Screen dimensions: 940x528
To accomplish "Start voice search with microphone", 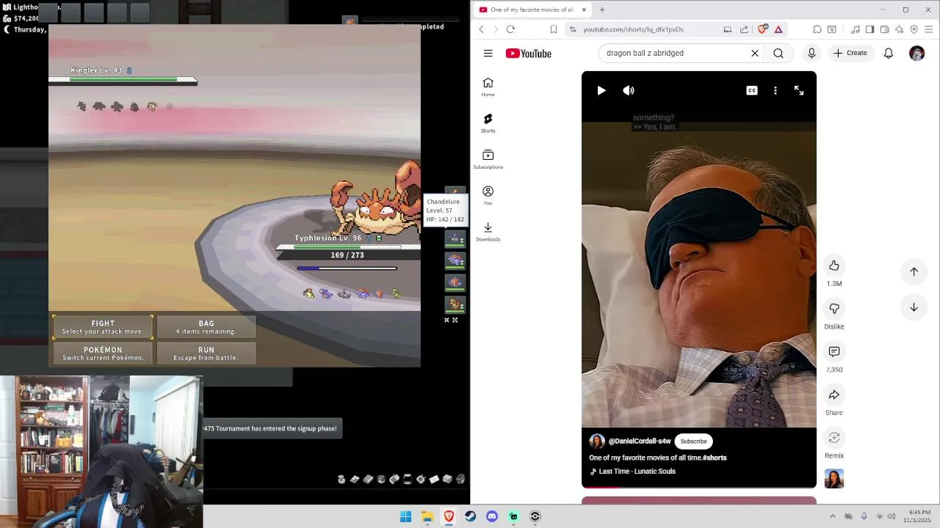I will coord(811,53).
